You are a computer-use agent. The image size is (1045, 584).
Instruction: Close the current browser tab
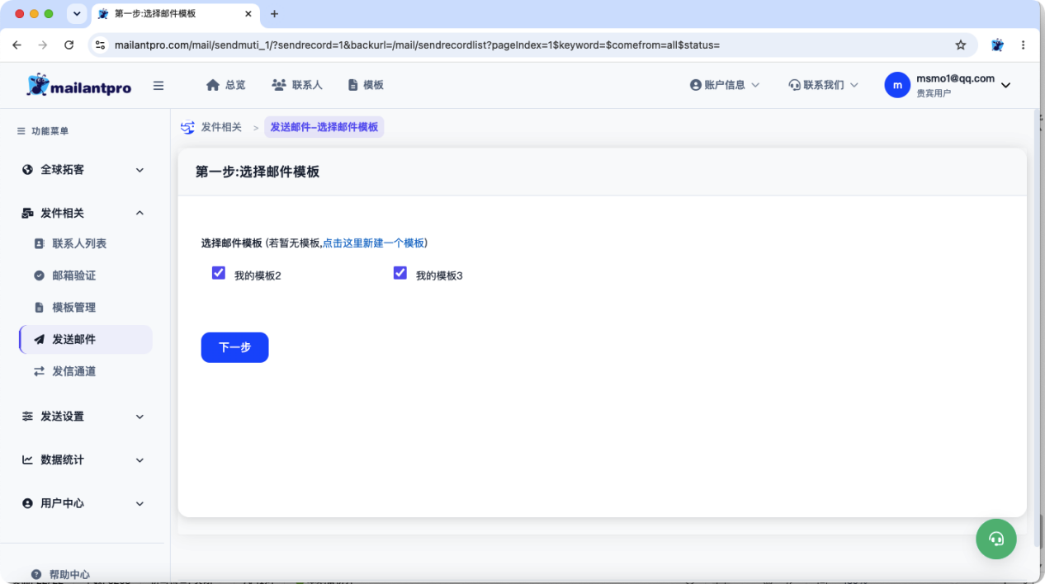click(x=248, y=14)
